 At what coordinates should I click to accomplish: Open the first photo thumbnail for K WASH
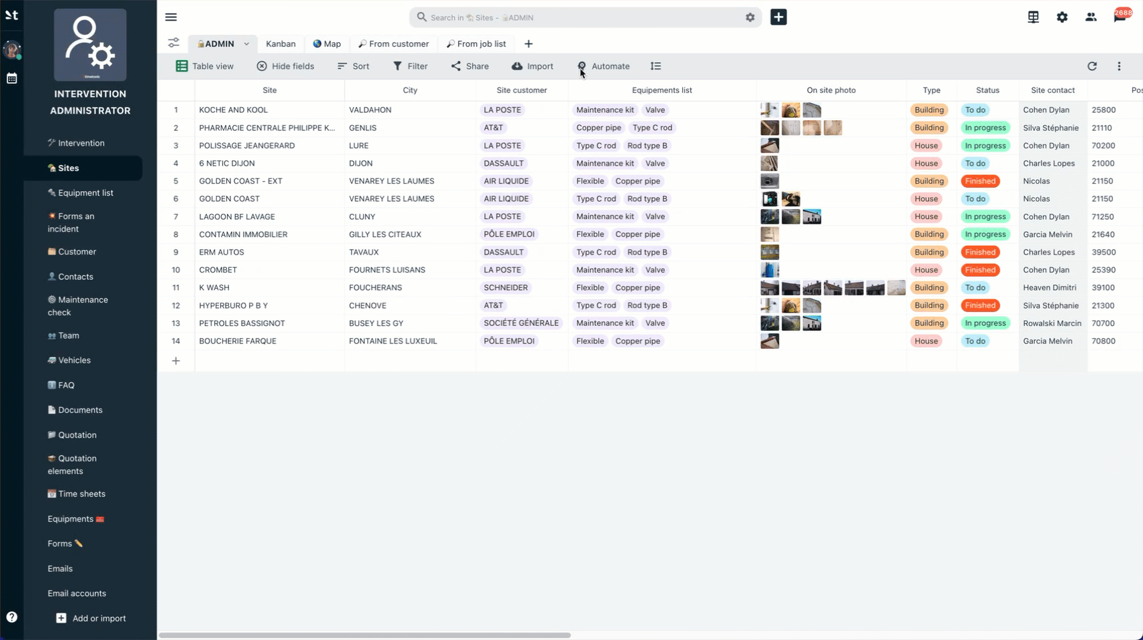[x=770, y=288]
